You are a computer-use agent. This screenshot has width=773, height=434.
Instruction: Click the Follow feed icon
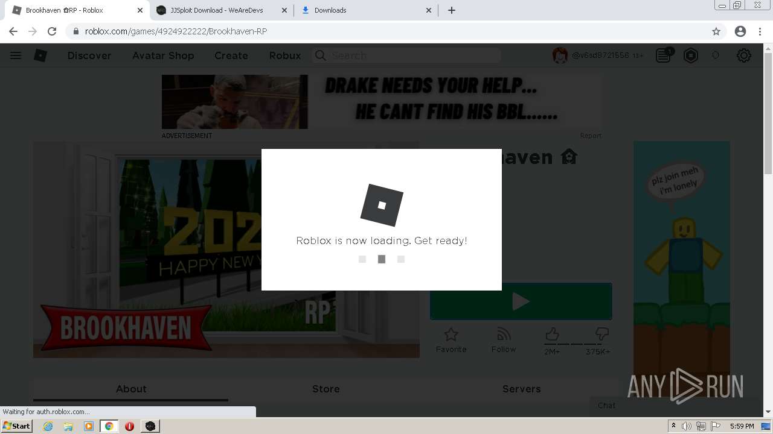[504, 335]
